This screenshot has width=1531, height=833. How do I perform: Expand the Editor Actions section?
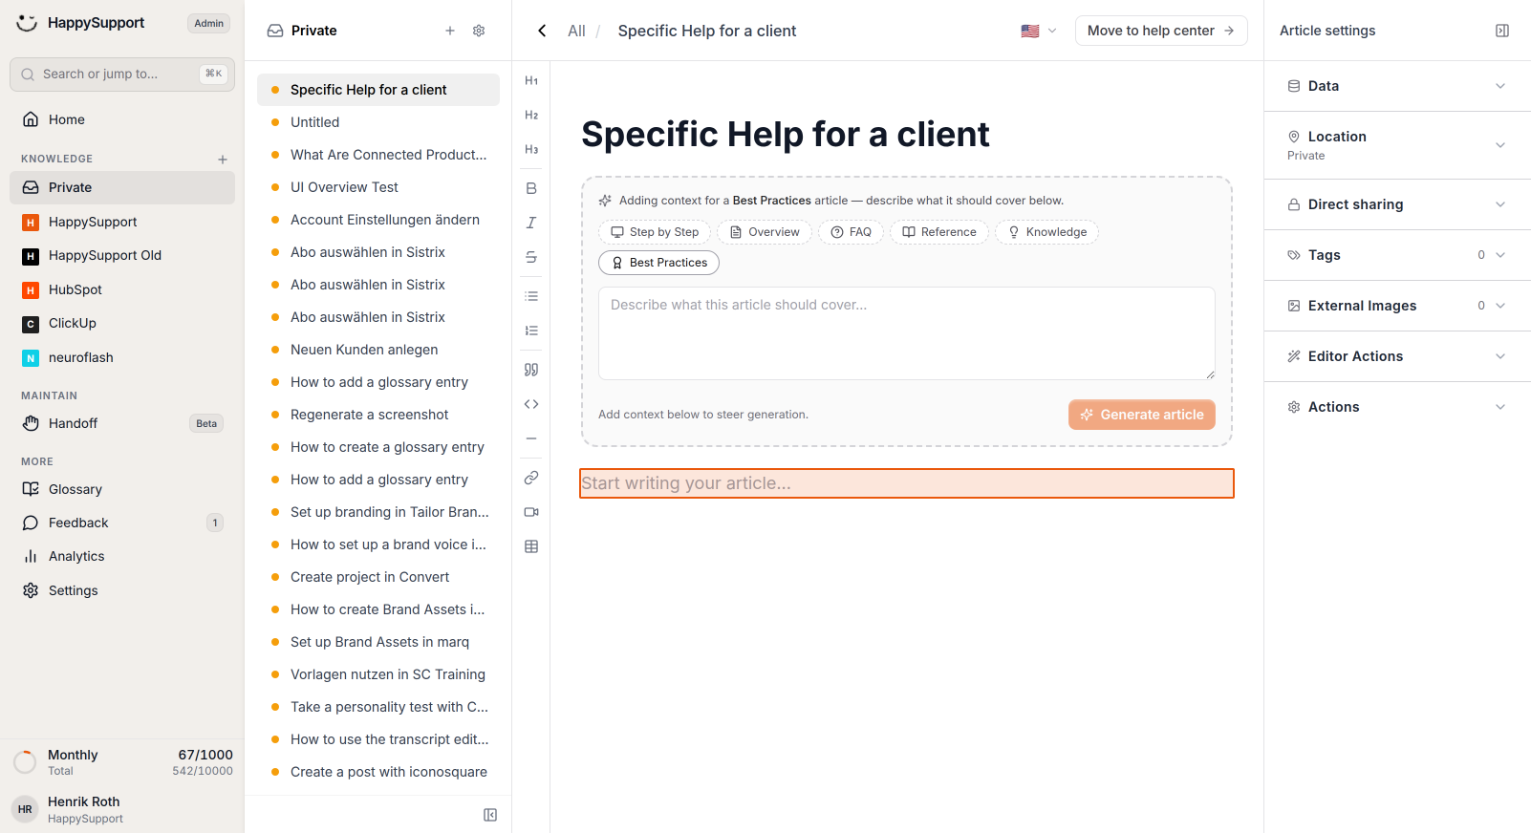point(1397,356)
